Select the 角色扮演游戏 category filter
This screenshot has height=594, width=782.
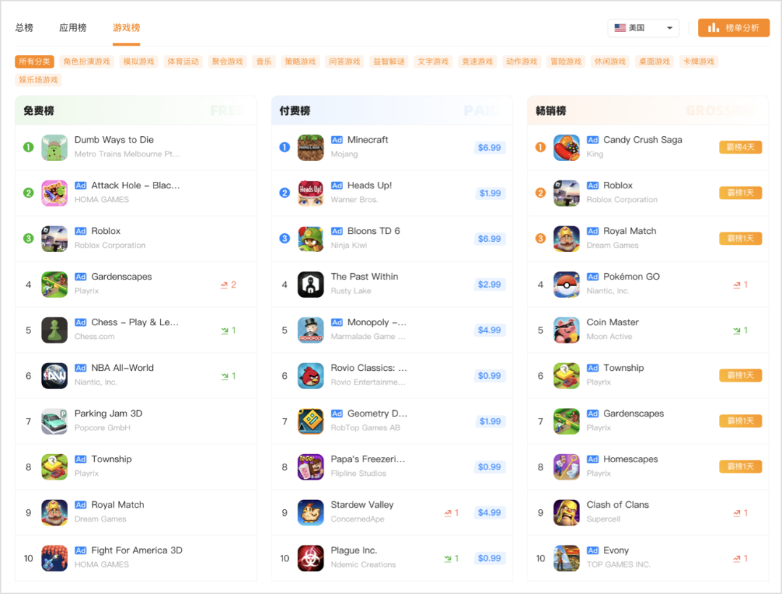coord(87,62)
